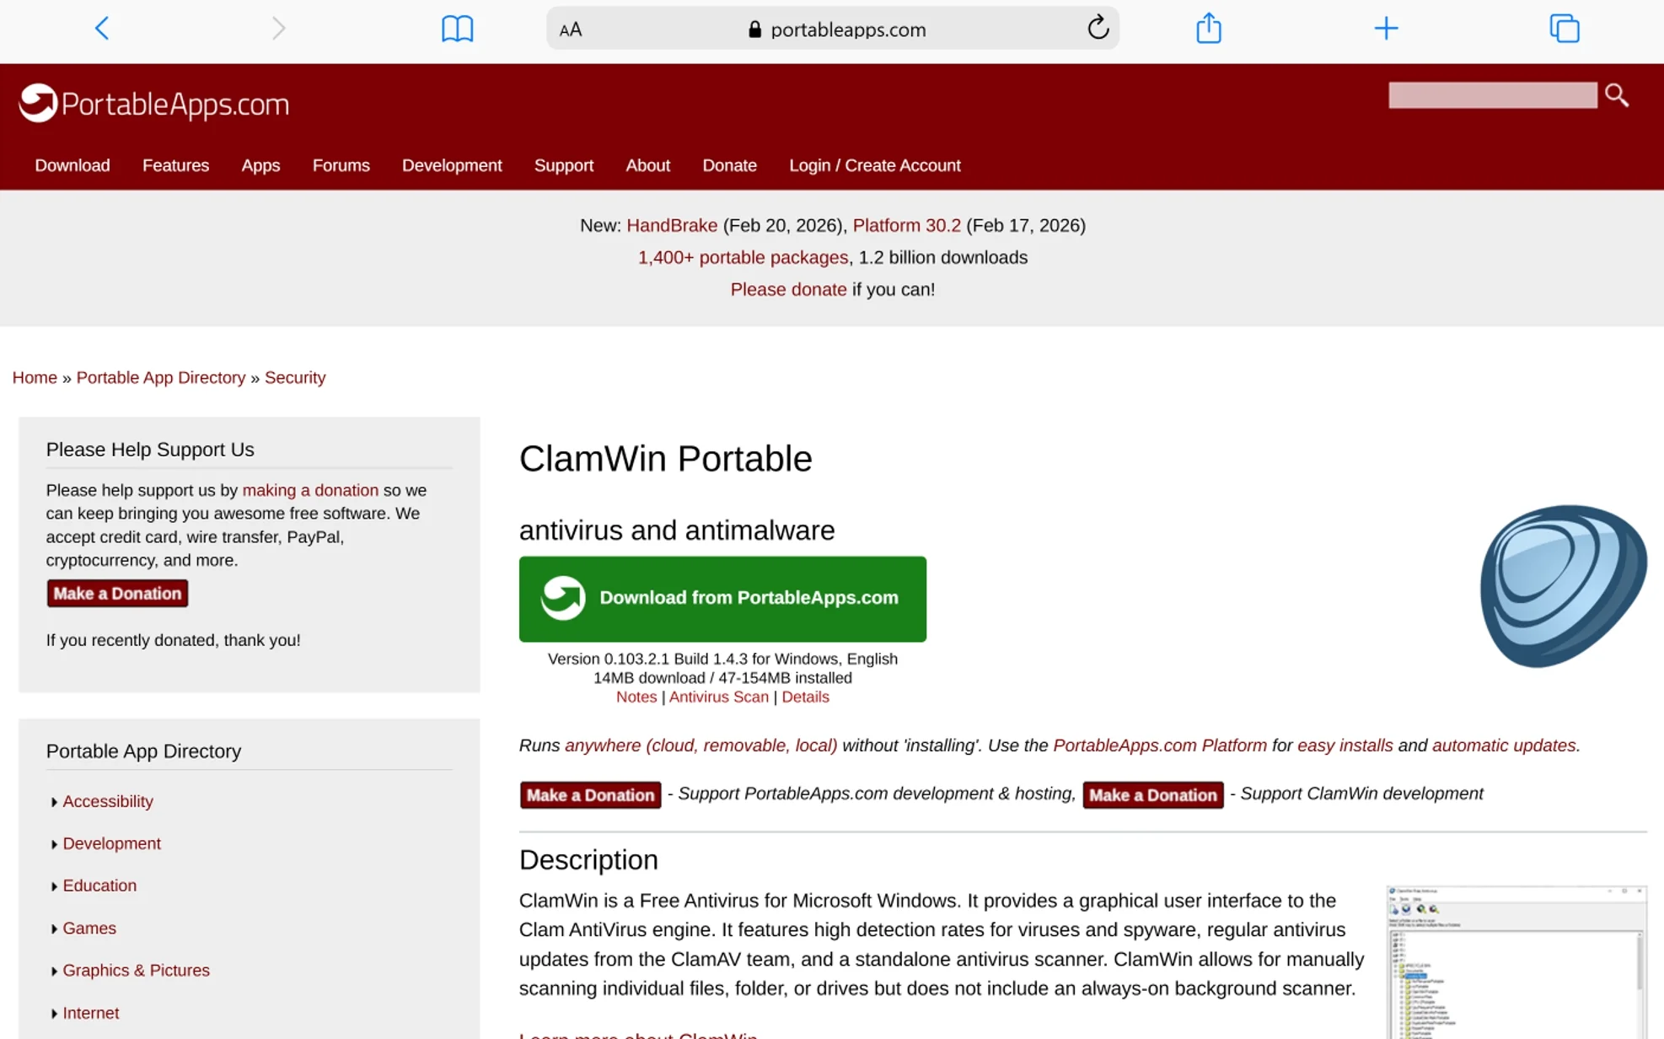Show all tabs overview icon

point(1565,29)
